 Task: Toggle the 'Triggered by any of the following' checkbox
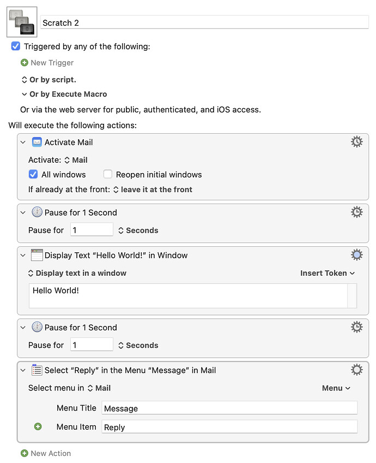pyautogui.click(x=16, y=46)
